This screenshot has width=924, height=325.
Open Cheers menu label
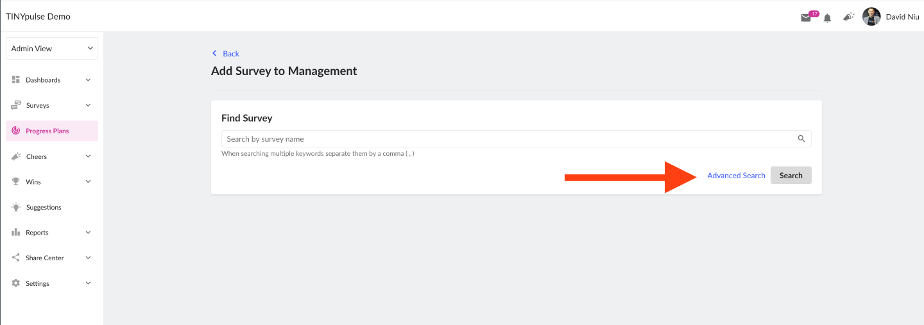click(36, 156)
